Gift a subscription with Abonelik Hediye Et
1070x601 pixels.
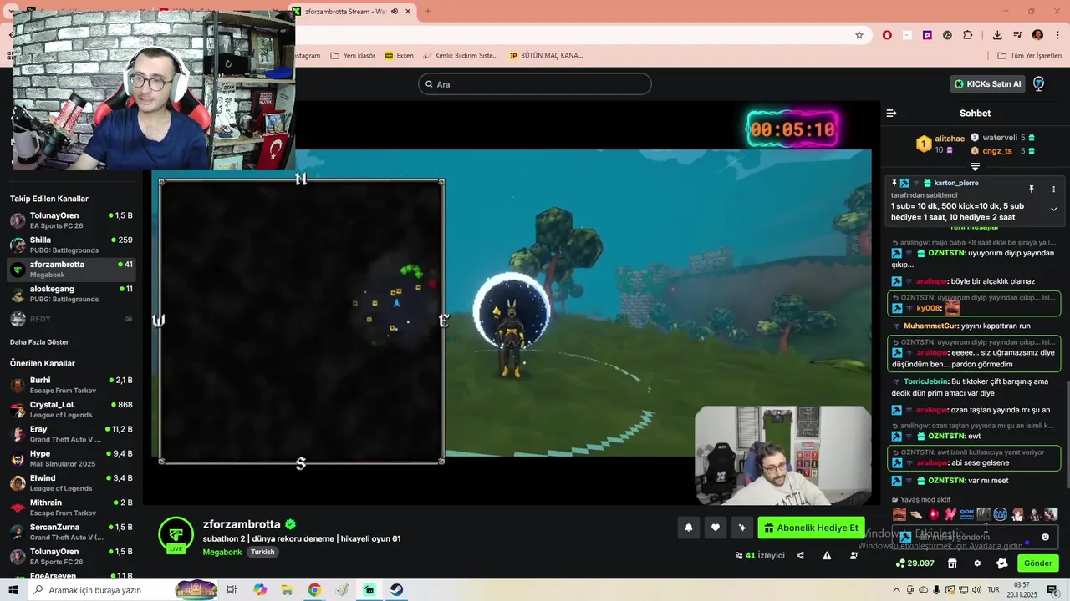coord(811,528)
